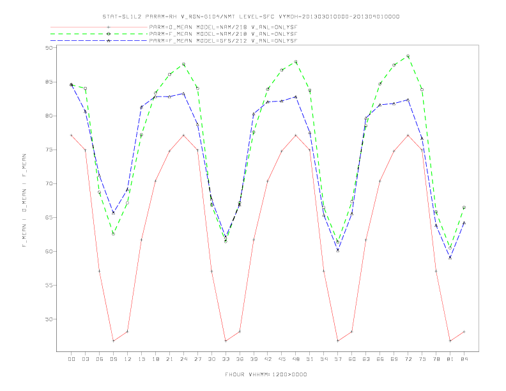
Task: Click x-axis tick label 21
Action: pyautogui.click(x=169, y=359)
